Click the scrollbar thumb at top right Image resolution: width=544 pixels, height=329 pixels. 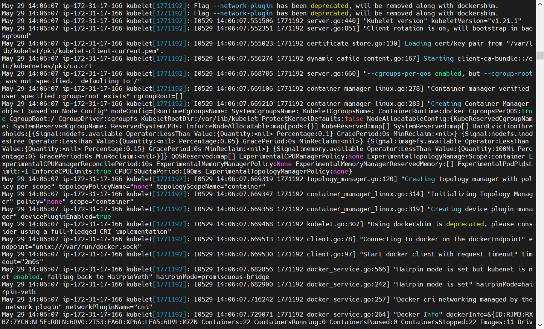(540, 55)
